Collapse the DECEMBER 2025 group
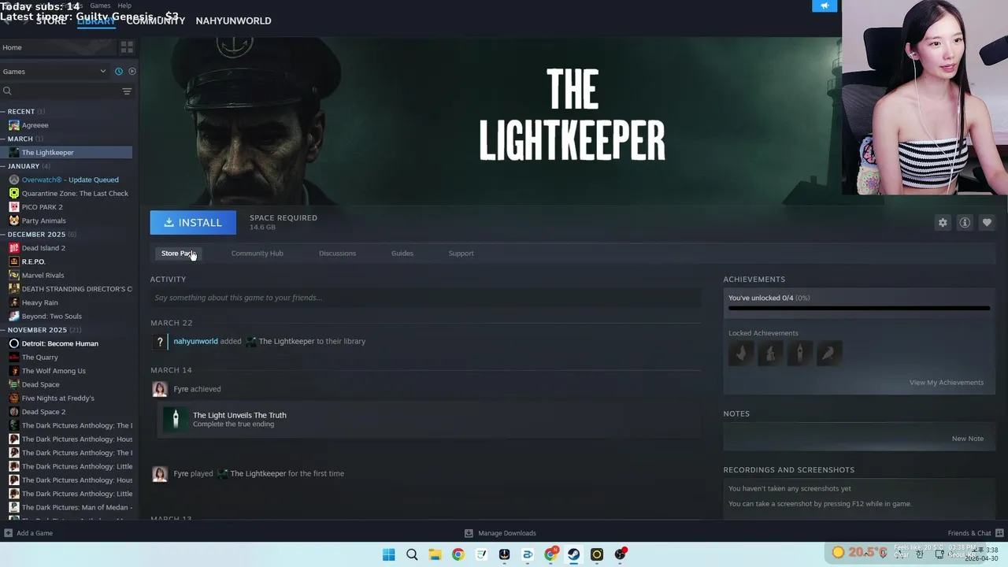This screenshot has width=1008, height=567. click(38, 234)
